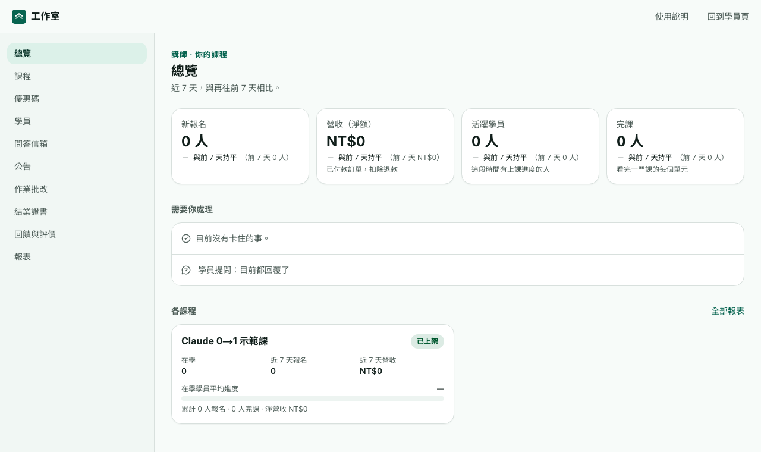
Task: Click the question bubble icon beside 學員提問
Action: pos(186,270)
